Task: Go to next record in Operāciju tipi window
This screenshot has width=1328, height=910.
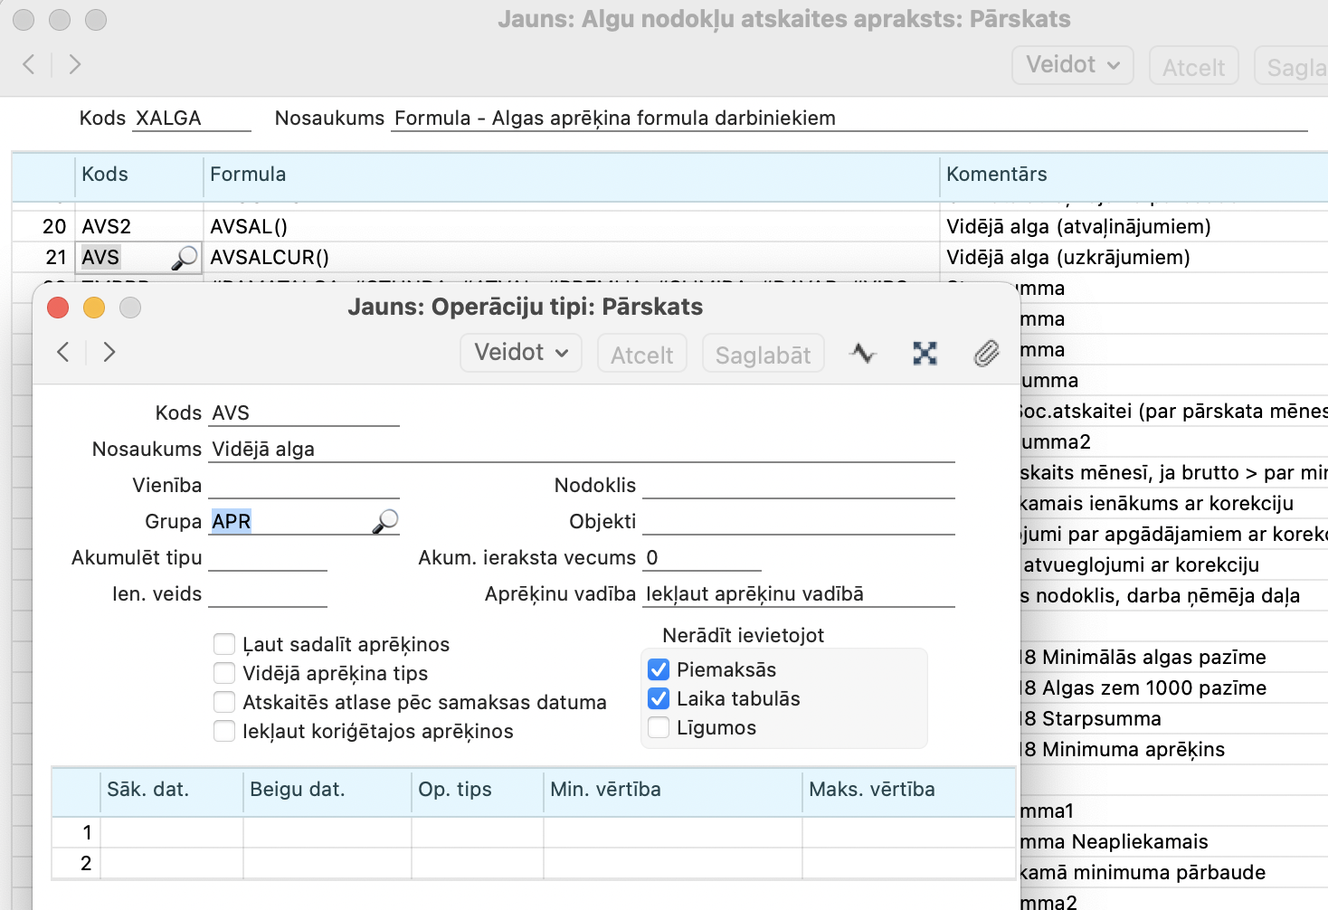Action: (x=109, y=352)
